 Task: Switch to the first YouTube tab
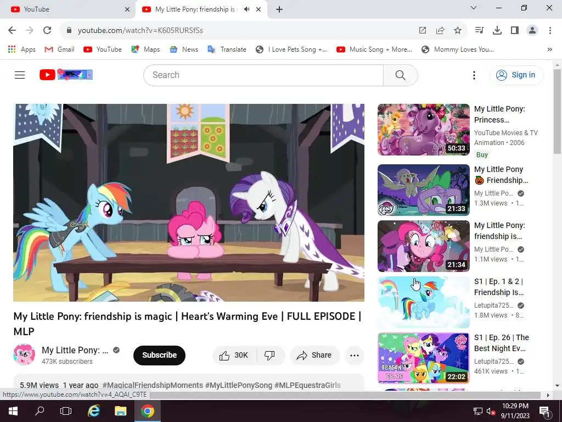(x=68, y=9)
